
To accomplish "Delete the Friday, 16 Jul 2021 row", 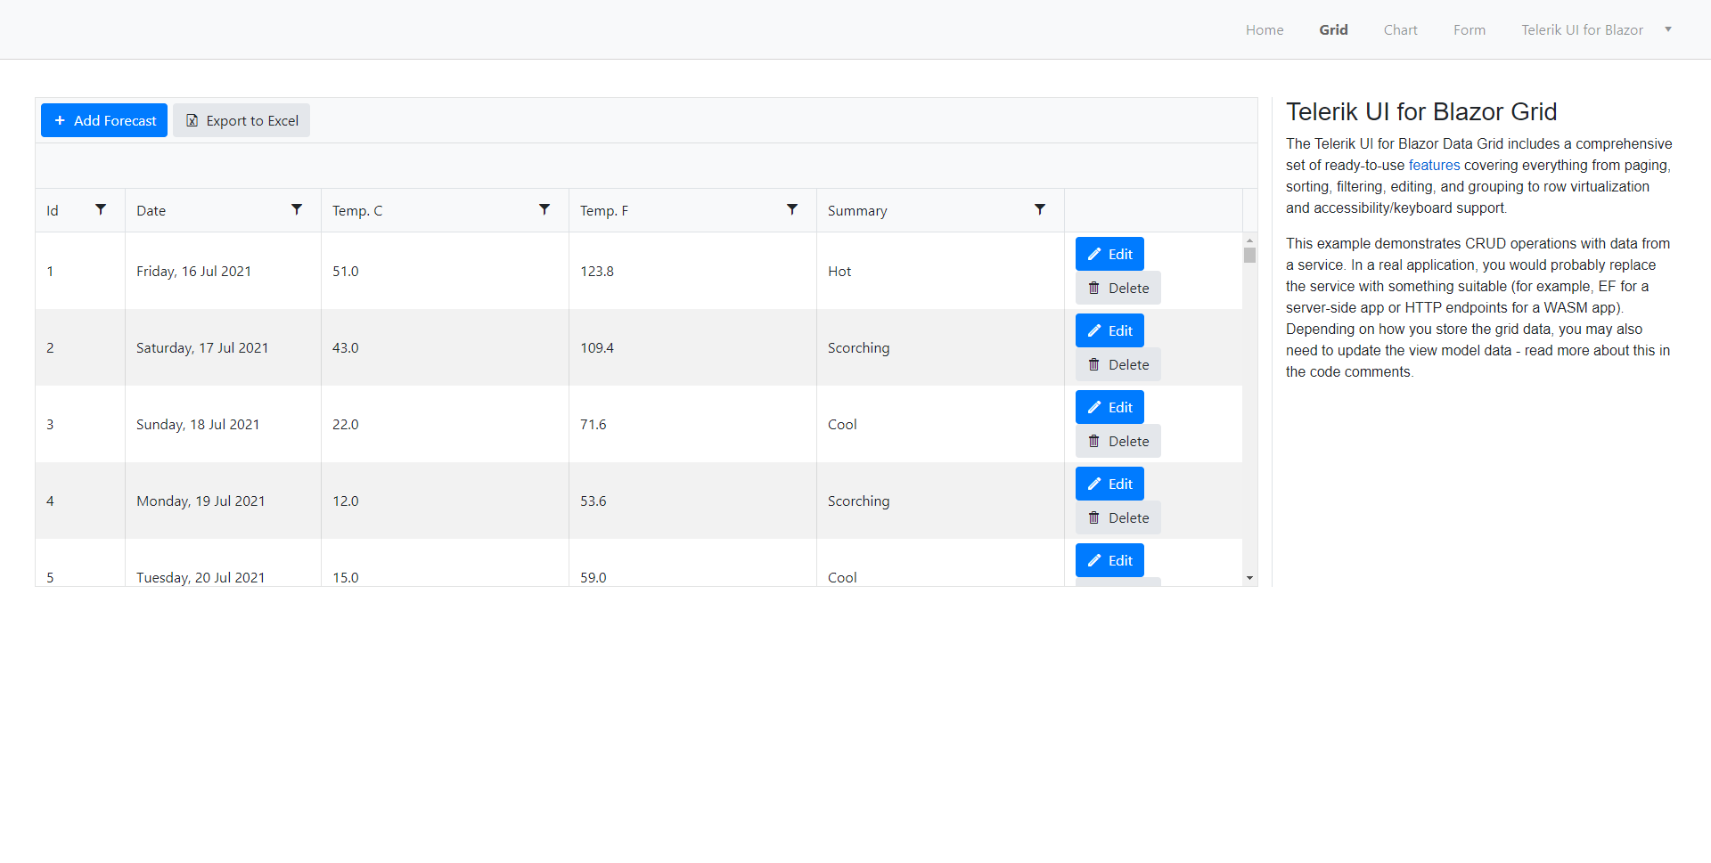I will point(1118,288).
